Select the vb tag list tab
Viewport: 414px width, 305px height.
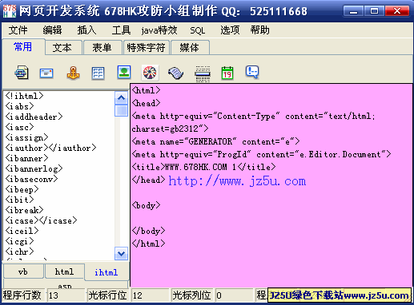point(23,271)
